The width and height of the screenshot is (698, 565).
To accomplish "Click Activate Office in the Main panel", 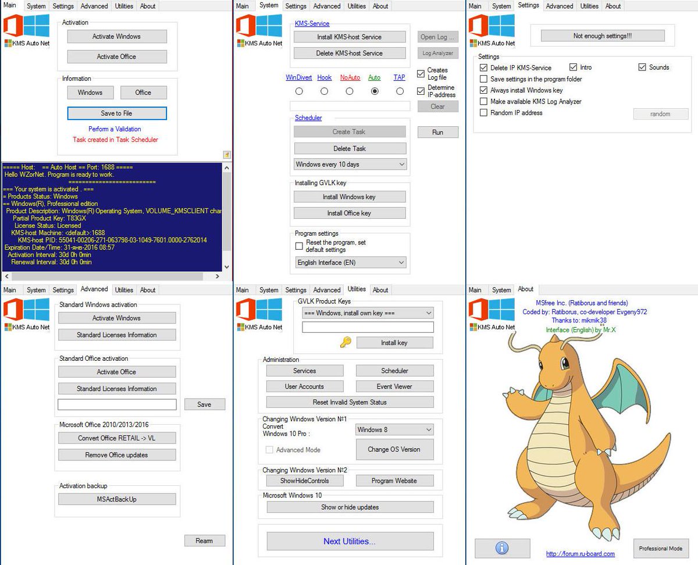I will click(x=117, y=56).
